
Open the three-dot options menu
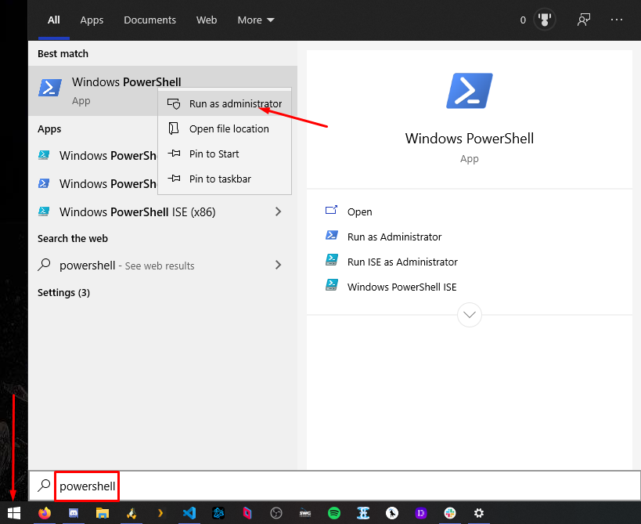click(x=617, y=20)
